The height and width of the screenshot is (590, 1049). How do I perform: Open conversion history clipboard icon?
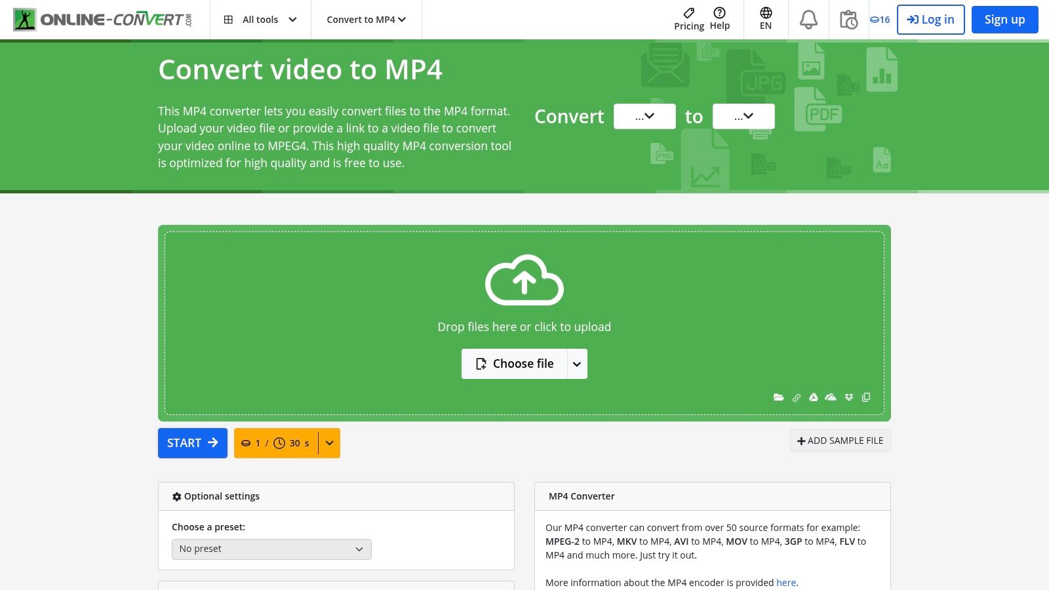848,20
